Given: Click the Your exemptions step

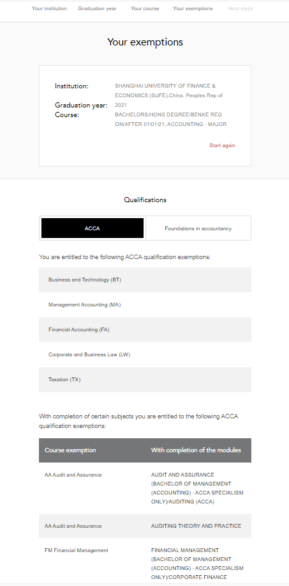Looking at the screenshot, I should pos(193,8).
